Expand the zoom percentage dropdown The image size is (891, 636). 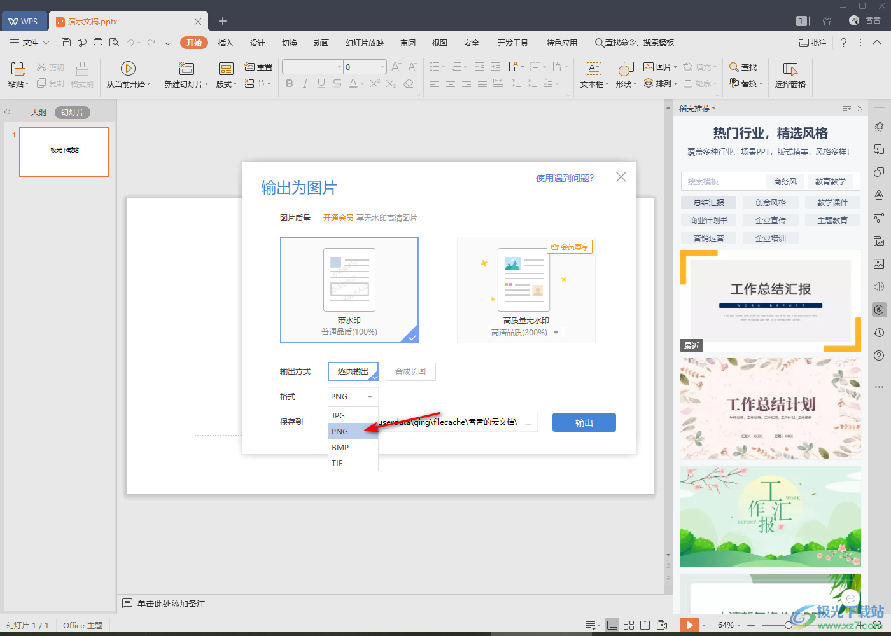[738, 625]
